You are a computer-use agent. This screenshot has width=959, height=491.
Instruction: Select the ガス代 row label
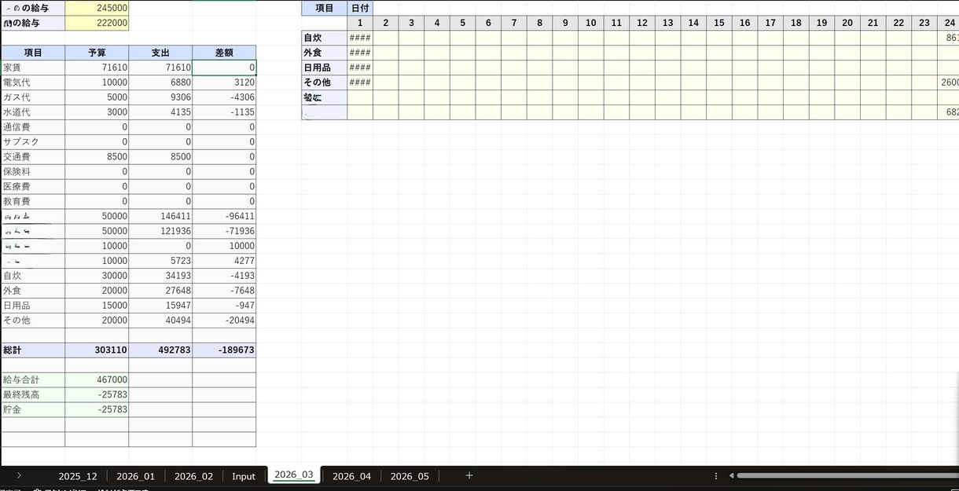point(33,97)
